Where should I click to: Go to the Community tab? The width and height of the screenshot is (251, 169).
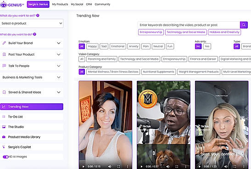102,4
